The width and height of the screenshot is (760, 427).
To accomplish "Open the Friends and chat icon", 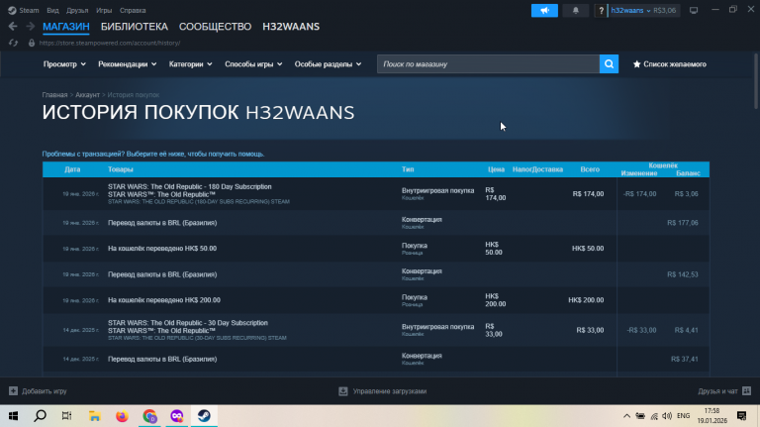I will [x=746, y=390].
